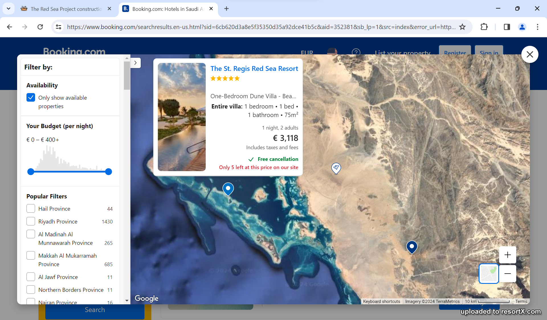Image resolution: width=547 pixels, height=320 pixels.
Task: View site information icon
Action: point(59,27)
